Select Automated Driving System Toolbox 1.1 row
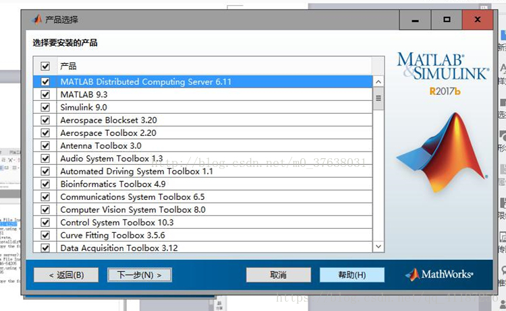This screenshot has height=311, width=506. 215,171
